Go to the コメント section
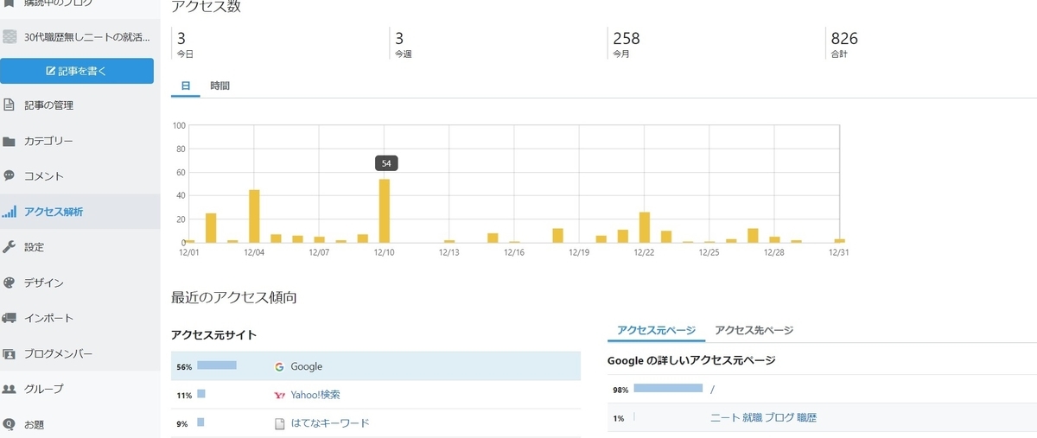The height and width of the screenshot is (438, 1037). tap(44, 176)
